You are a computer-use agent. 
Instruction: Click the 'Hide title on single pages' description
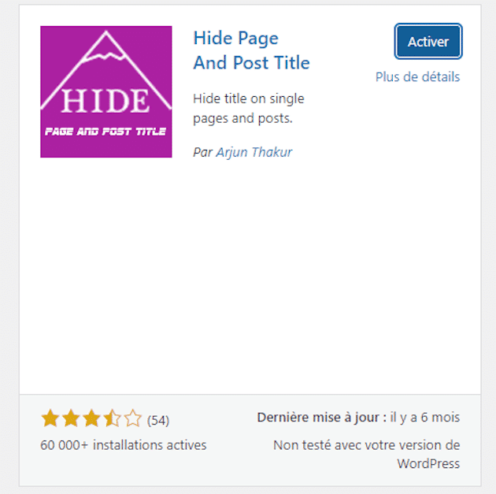tap(248, 108)
